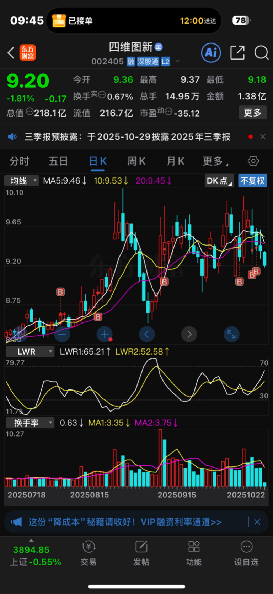Screen dimensions: 273x594
Task: Toggle the DK点 button
Action: point(219,181)
